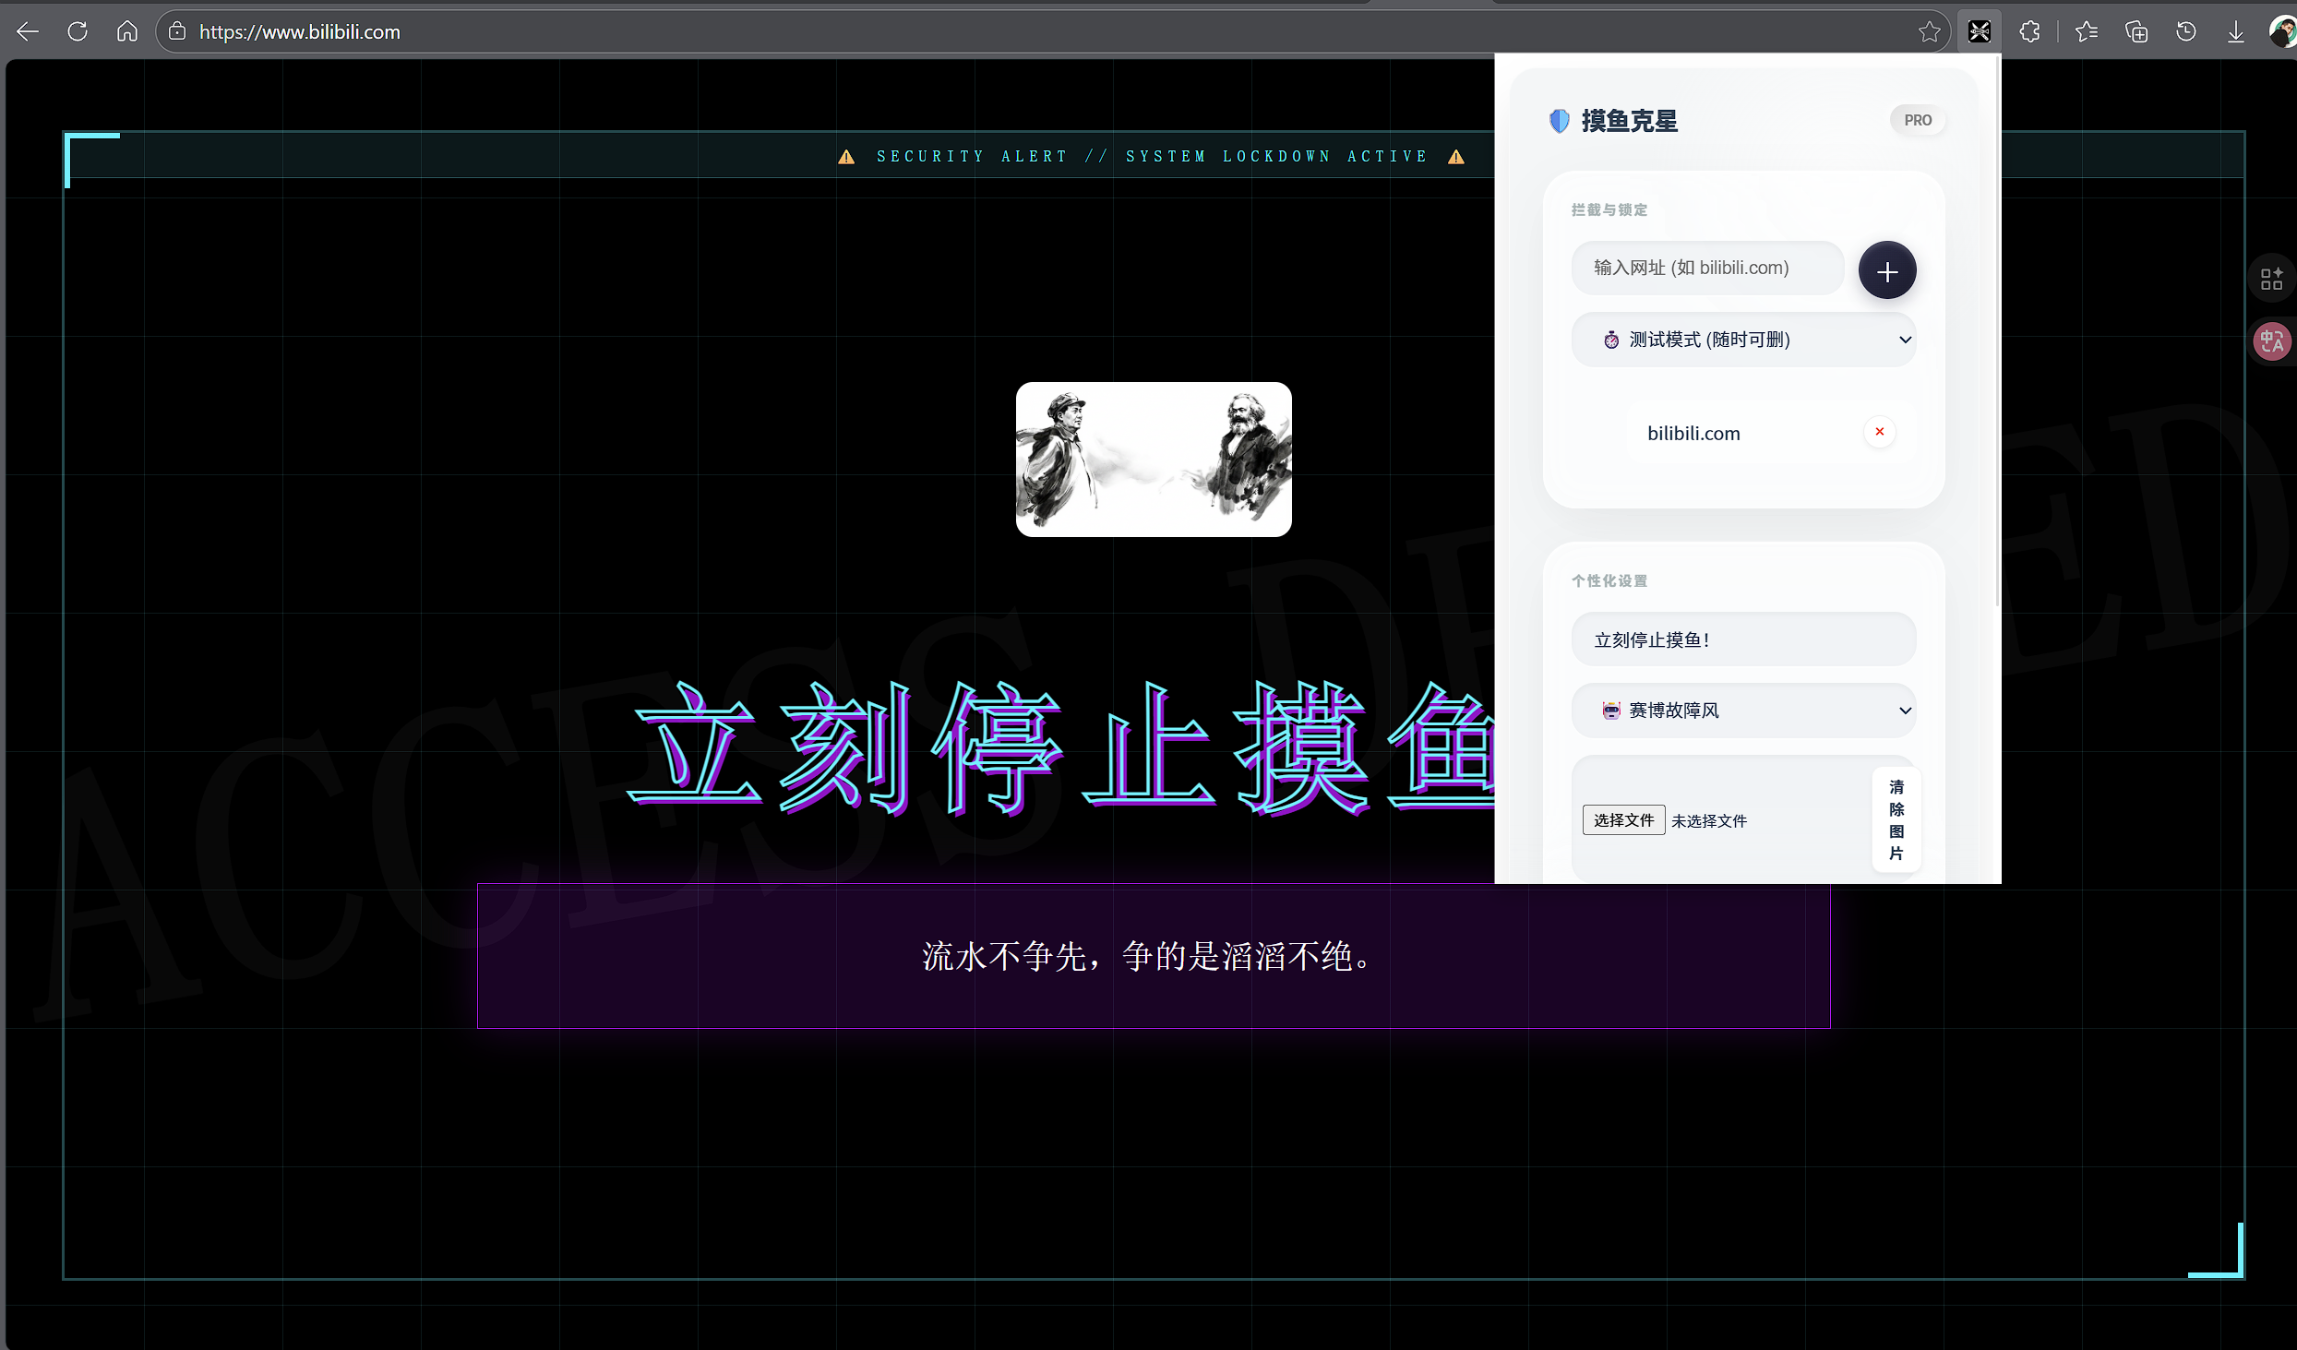Navigate back with the arrow icon

27,30
